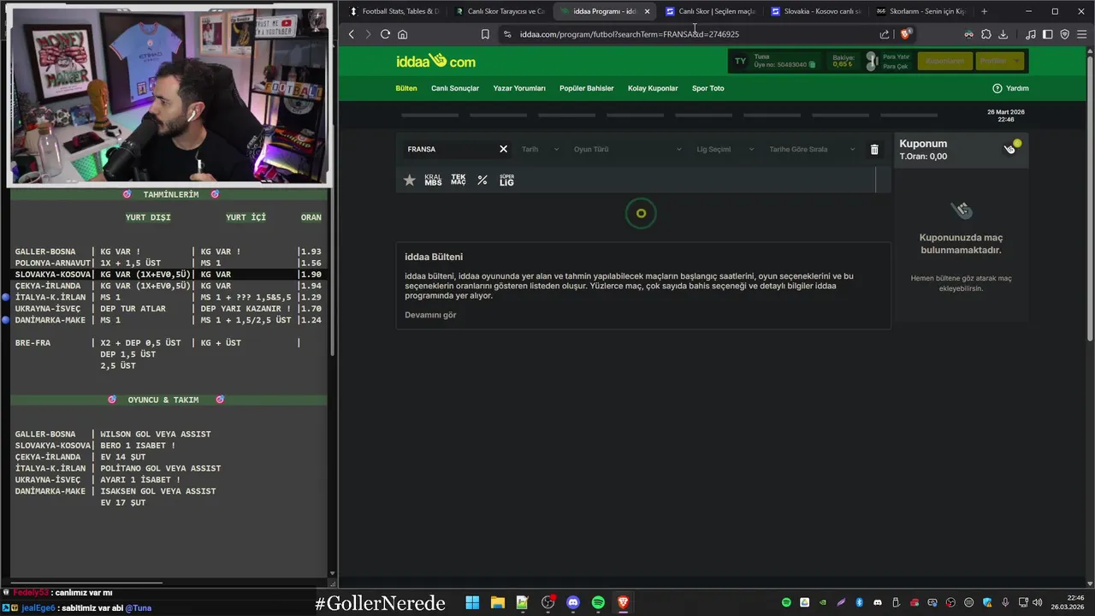
Task: Reload the page with the refresh icon
Action: 385,34
